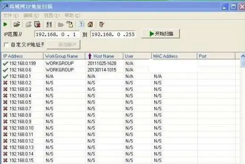Viewport: 245px width, 164px height.
Task: Click the green play icon in toolbar
Action: (5, 25)
